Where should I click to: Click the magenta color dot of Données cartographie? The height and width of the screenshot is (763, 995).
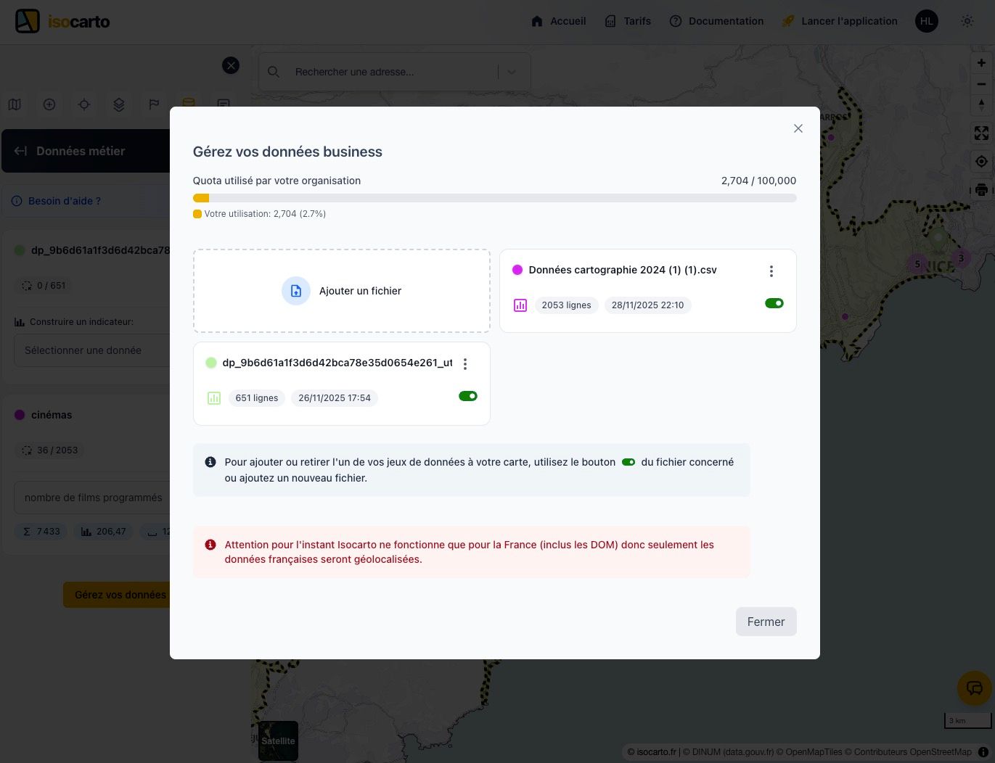tap(517, 270)
